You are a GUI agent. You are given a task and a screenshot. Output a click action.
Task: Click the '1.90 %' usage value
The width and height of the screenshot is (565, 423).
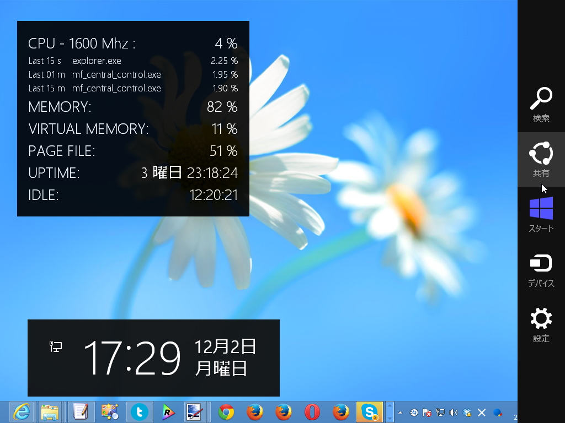[x=225, y=88]
